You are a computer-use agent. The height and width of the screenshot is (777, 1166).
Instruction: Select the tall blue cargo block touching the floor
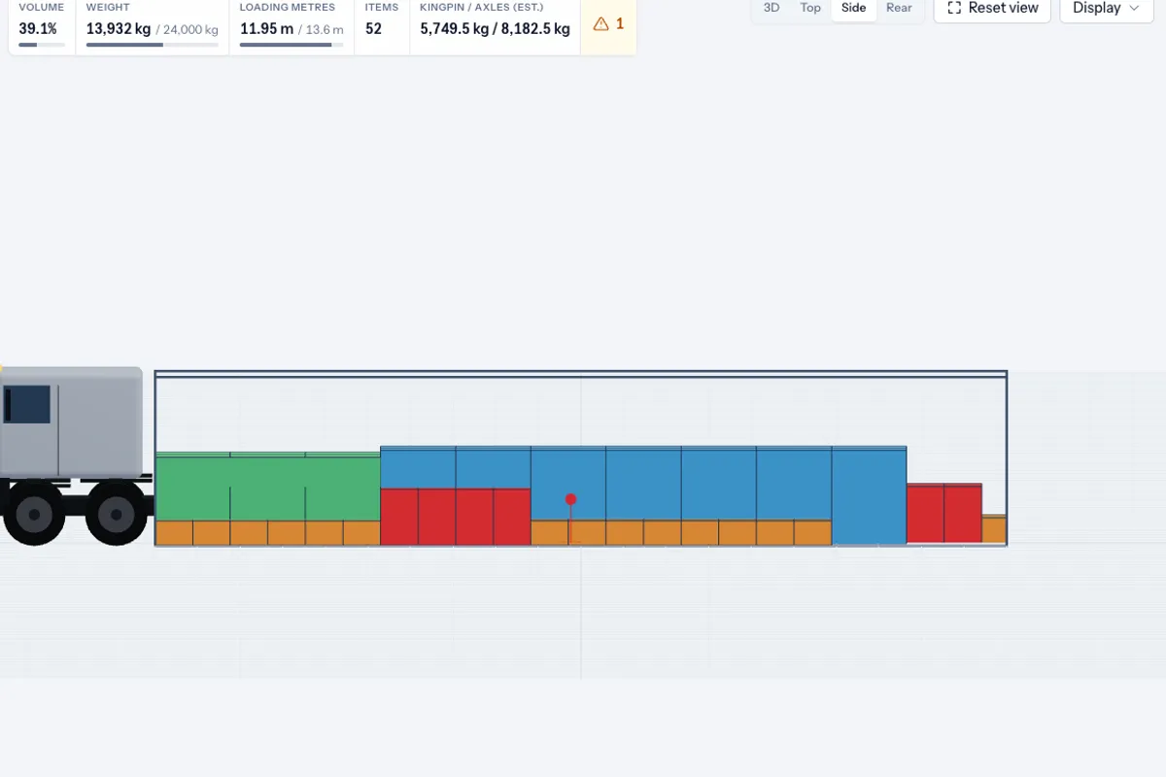pyautogui.click(x=870, y=495)
